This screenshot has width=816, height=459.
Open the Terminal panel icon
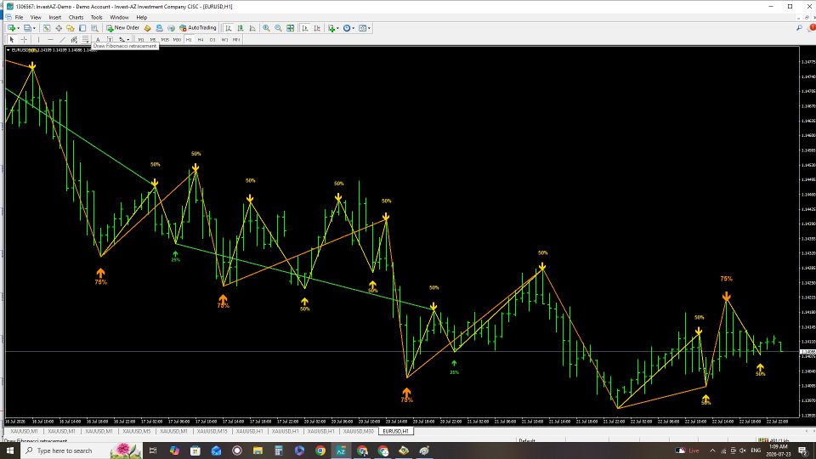coord(82,28)
